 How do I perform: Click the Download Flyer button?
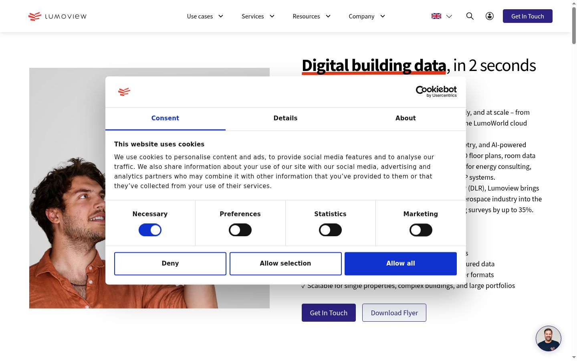[x=394, y=313]
